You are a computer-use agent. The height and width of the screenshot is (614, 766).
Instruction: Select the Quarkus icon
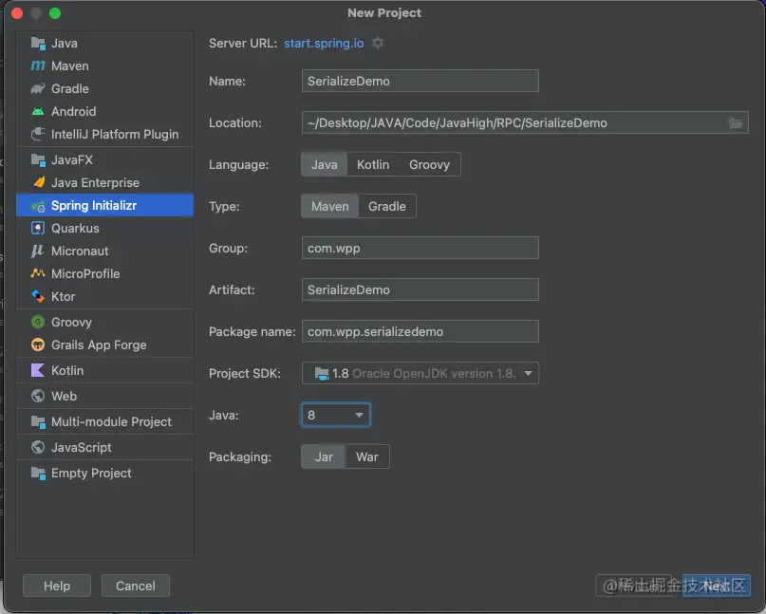38,228
